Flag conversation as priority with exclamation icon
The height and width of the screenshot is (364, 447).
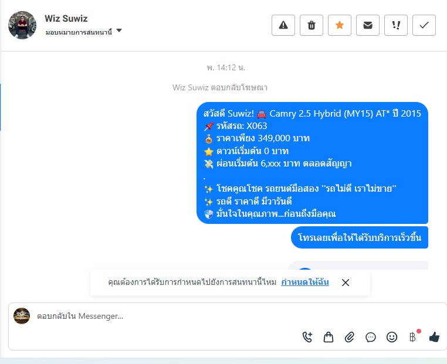(396, 25)
